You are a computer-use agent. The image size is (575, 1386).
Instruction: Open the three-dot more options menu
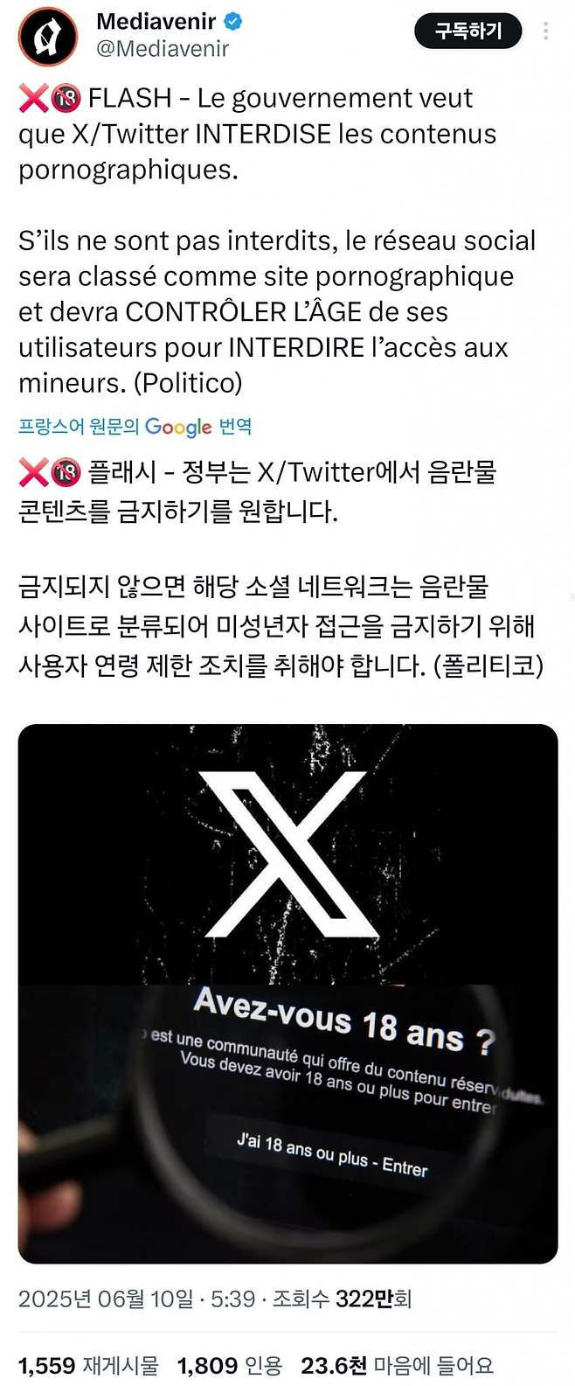click(x=546, y=31)
